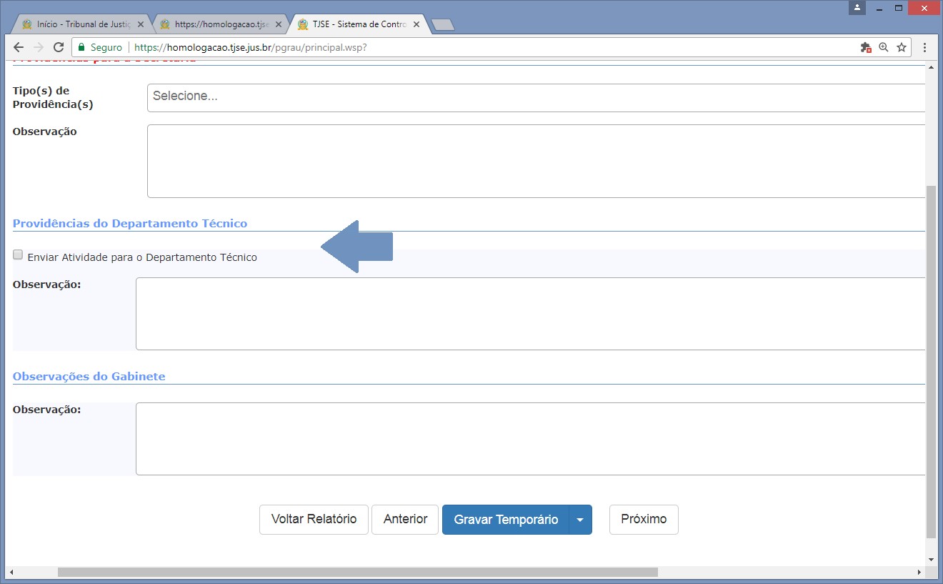943x584 pixels.
Task: Expand the Gravar Temporário arrow menu
Action: click(x=580, y=520)
